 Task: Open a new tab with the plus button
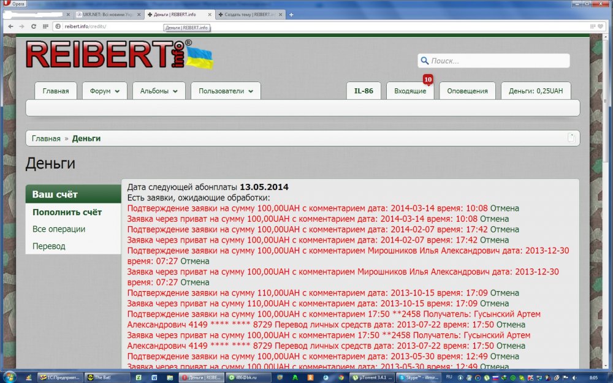click(x=291, y=15)
